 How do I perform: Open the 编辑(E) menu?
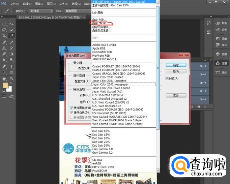point(27,4)
